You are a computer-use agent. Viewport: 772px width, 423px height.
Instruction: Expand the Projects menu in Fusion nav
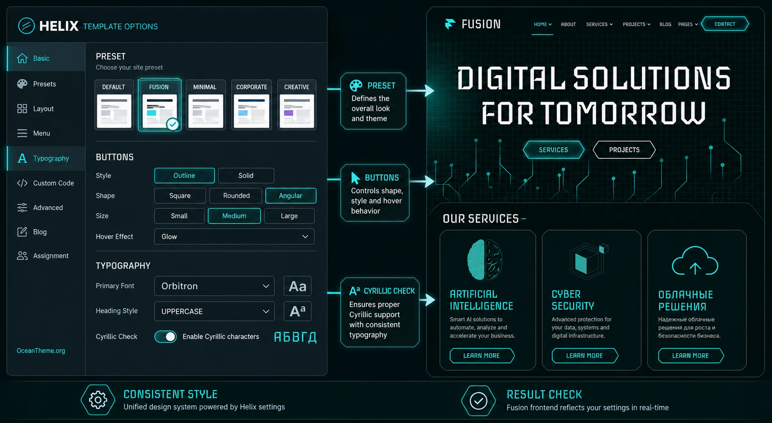point(637,25)
